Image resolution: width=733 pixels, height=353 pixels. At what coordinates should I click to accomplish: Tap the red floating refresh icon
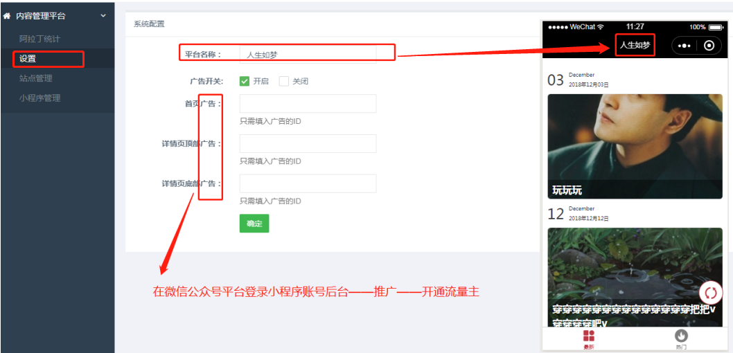pyautogui.click(x=711, y=293)
